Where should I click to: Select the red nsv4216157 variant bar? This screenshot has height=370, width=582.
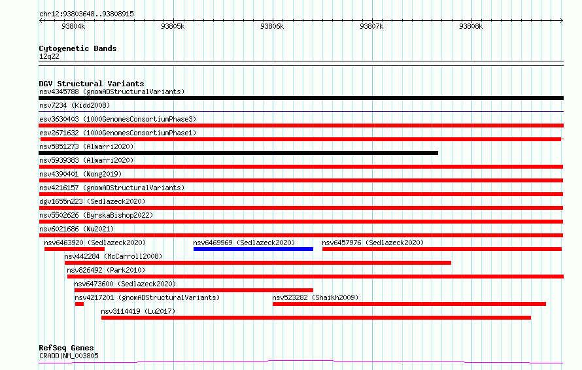point(301,194)
